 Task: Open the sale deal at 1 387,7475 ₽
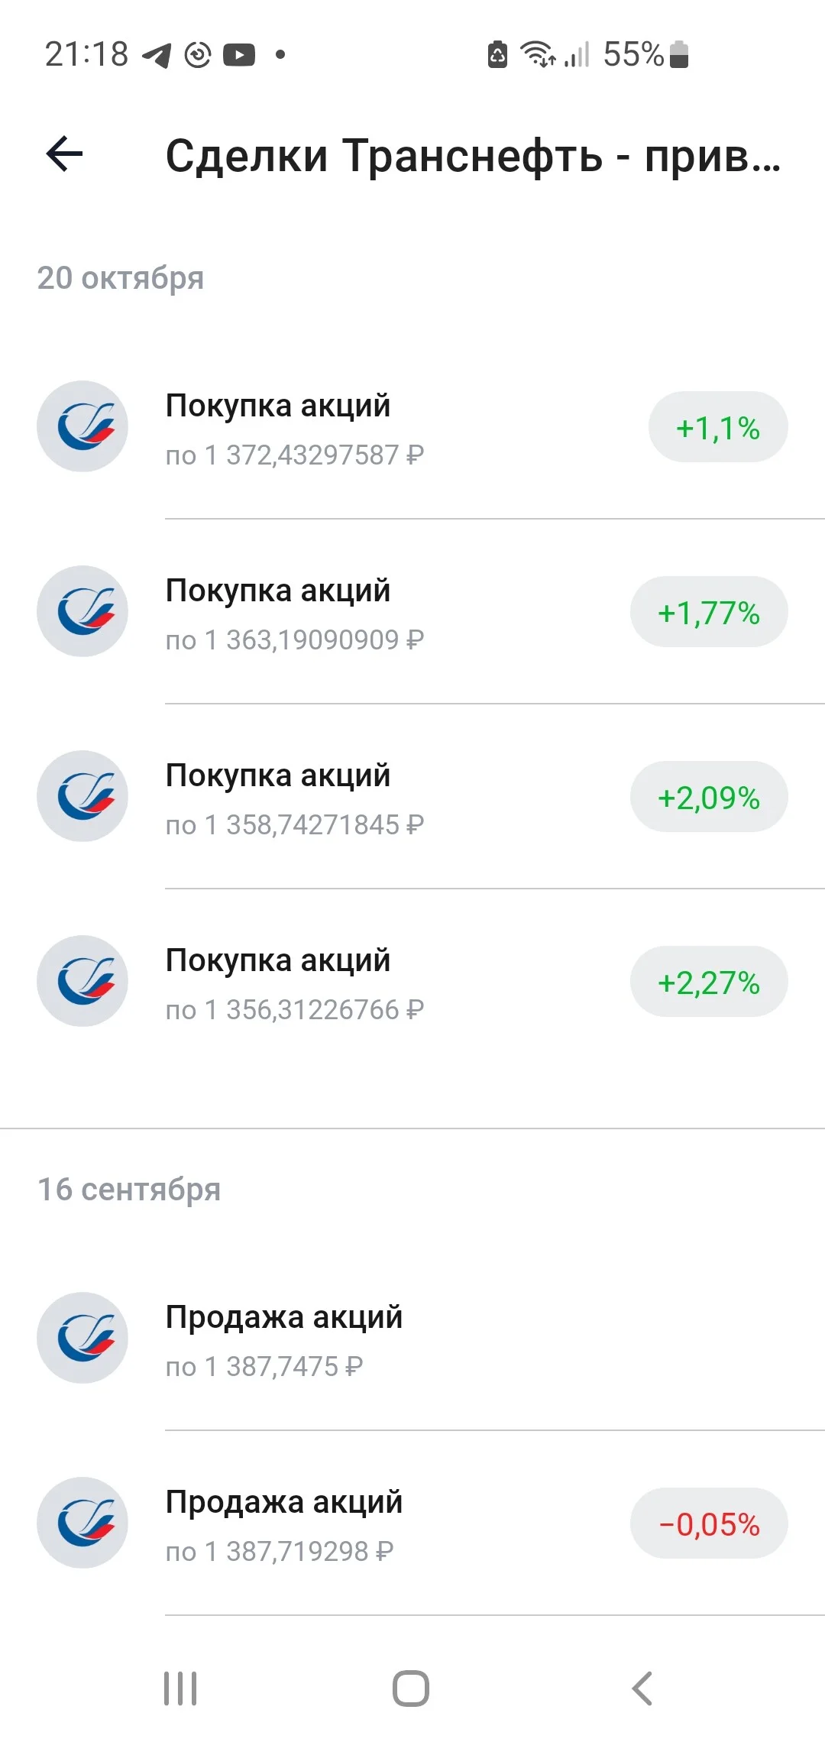coord(412,1339)
